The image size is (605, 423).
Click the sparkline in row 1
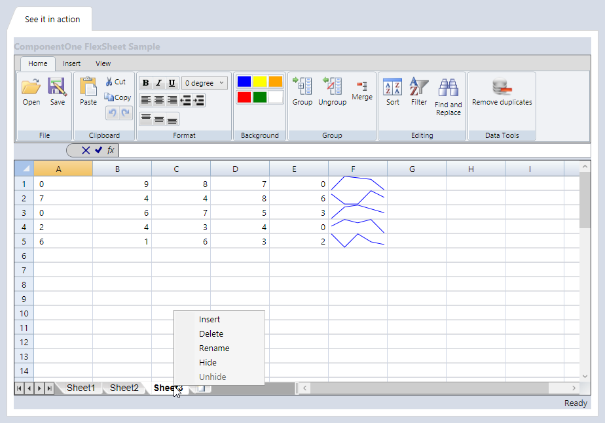pos(357,183)
